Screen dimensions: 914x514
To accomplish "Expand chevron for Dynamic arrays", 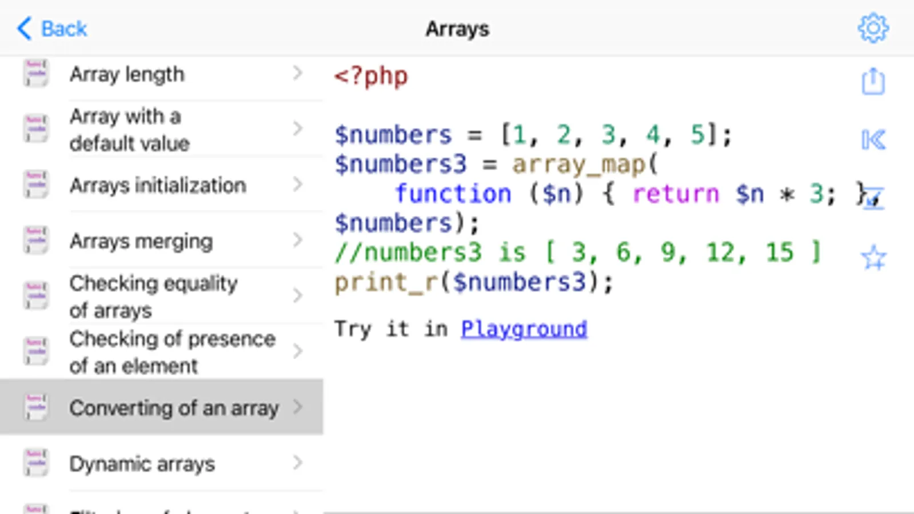I will pos(297,463).
